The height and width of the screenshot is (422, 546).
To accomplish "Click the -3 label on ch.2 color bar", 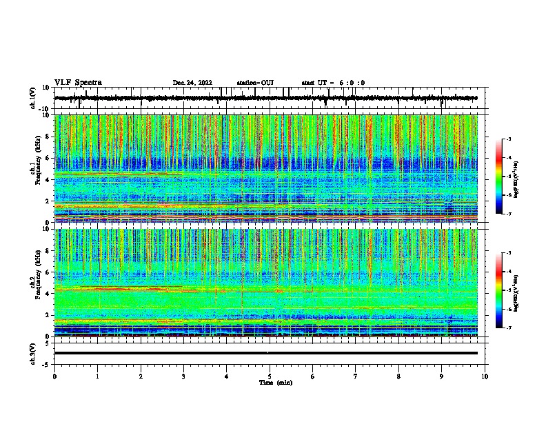I will tap(508, 253).
